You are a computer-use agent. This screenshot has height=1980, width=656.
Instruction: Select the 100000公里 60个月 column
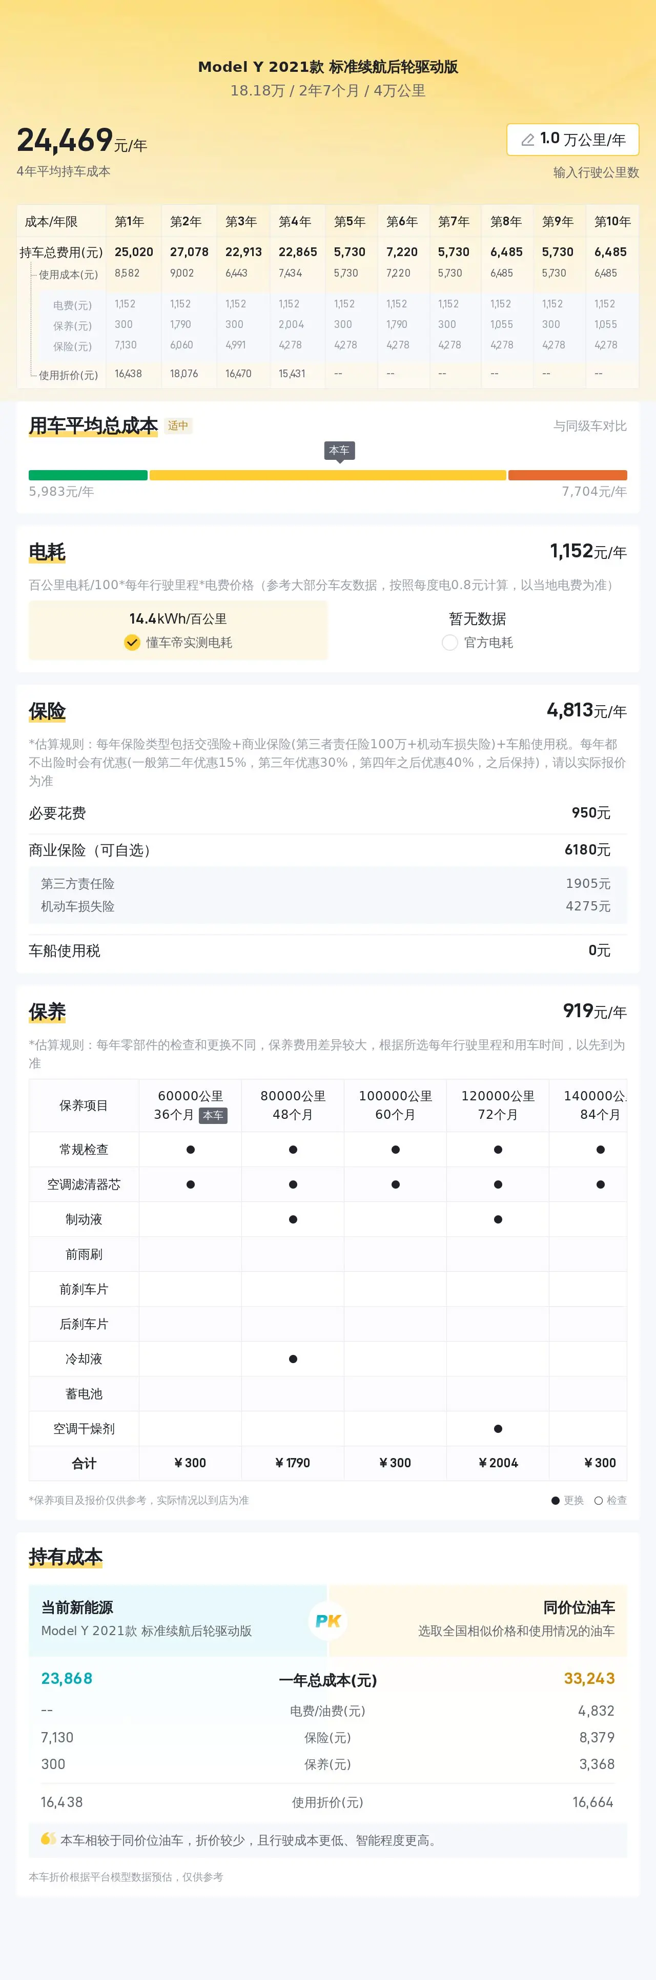tap(395, 1105)
